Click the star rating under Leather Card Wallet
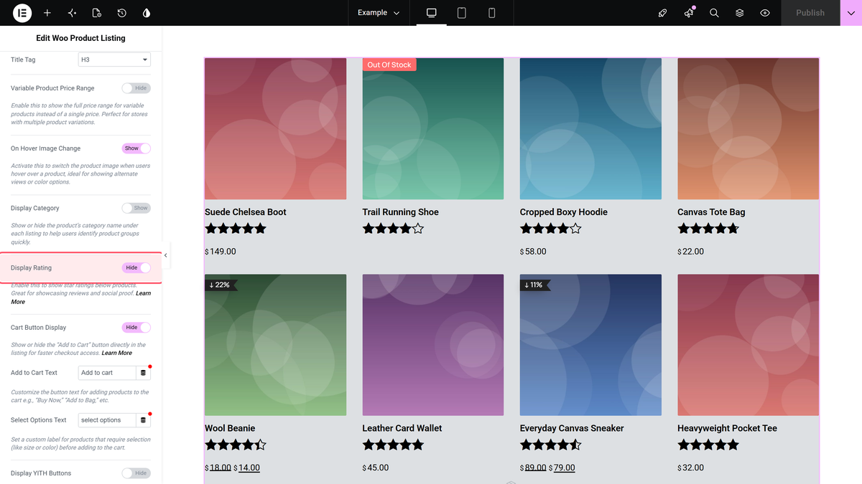862x484 pixels. pos(393,445)
